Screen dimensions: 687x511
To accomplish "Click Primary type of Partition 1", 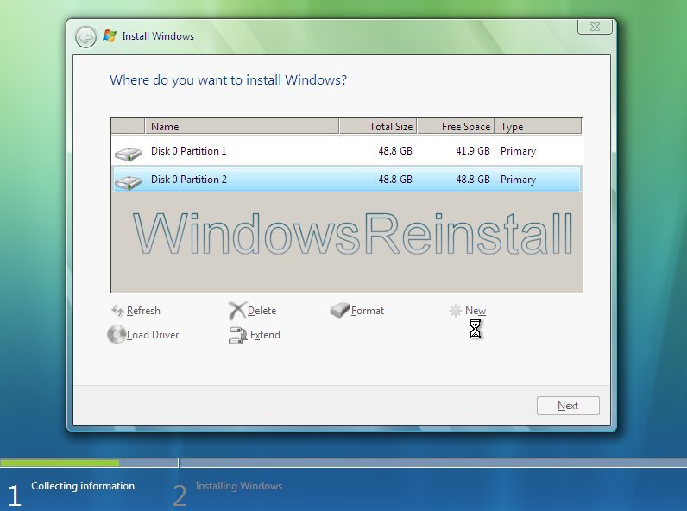I will (519, 151).
